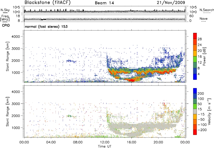Click the blue top of Velocity colorbar

click(195, 91)
